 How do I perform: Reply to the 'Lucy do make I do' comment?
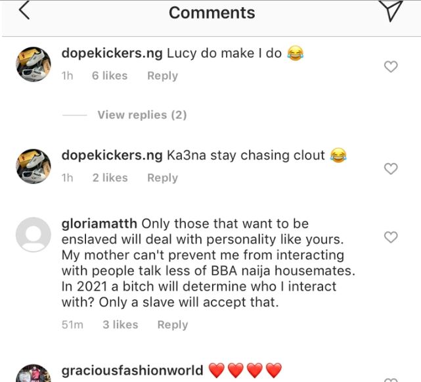(162, 76)
